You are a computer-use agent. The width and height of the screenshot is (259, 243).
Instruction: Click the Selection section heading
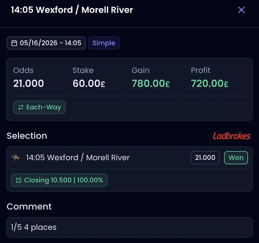tap(27, 136)
